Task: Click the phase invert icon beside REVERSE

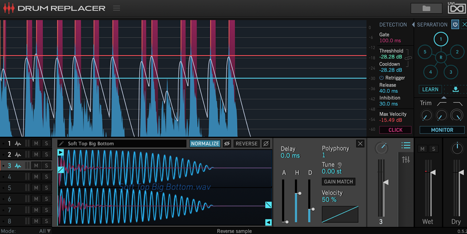Action: click(266, 144)
